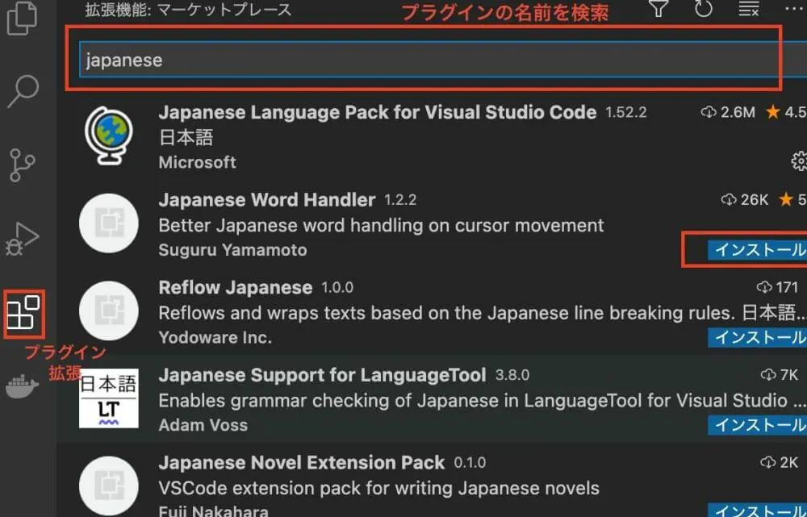Open the Explorer view in activity bar

click(23, 19)
